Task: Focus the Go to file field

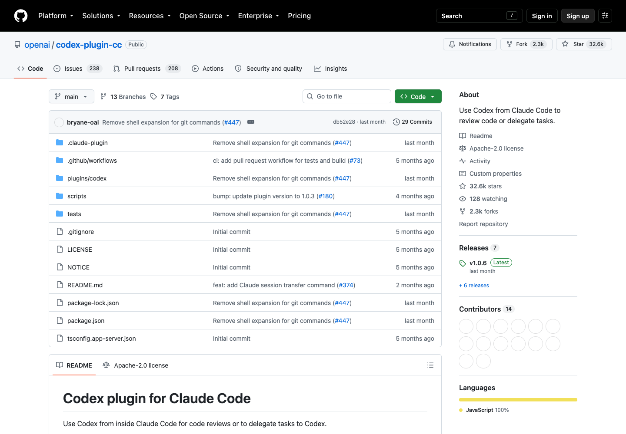Action: coord(347,96)
